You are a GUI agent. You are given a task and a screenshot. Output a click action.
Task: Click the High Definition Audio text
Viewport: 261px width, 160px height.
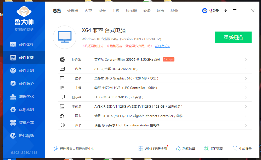(127, 125)
